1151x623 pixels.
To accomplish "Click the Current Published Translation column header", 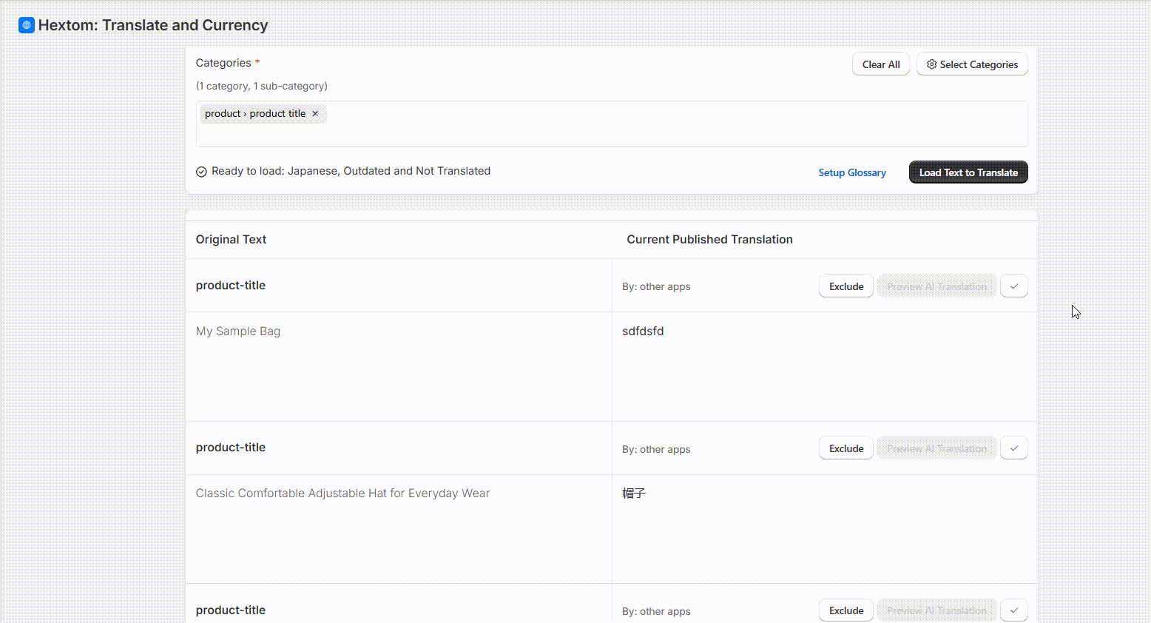I will (x=709, y=240).
